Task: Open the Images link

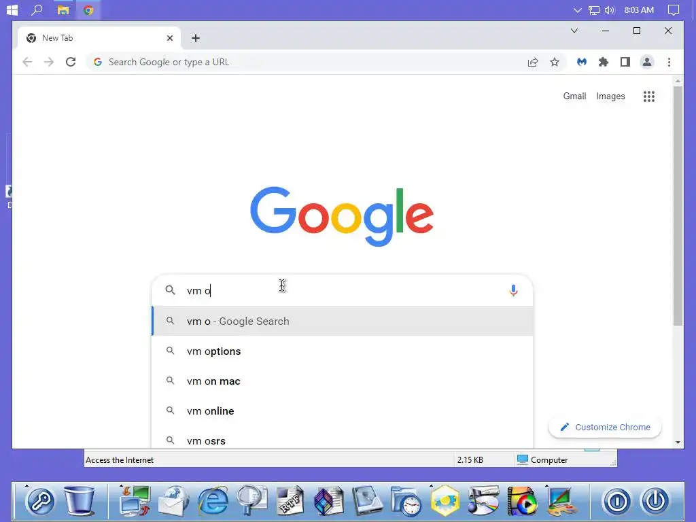Action: [610, 97]
